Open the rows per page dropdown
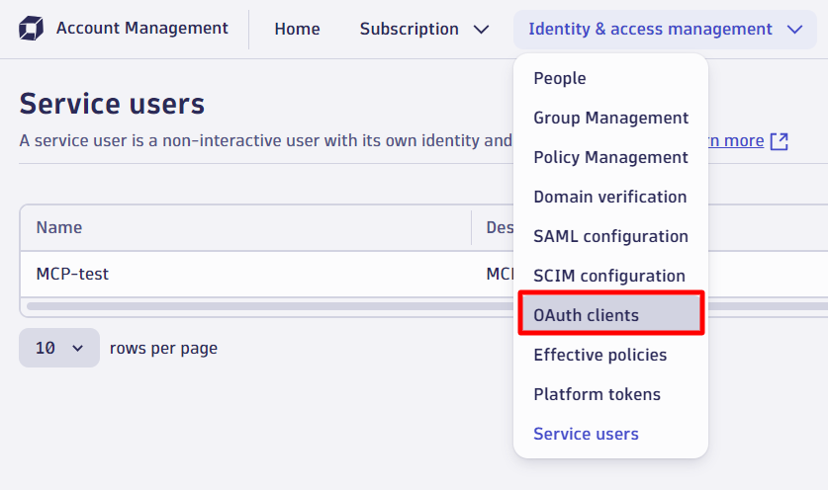 pos(59,348)
